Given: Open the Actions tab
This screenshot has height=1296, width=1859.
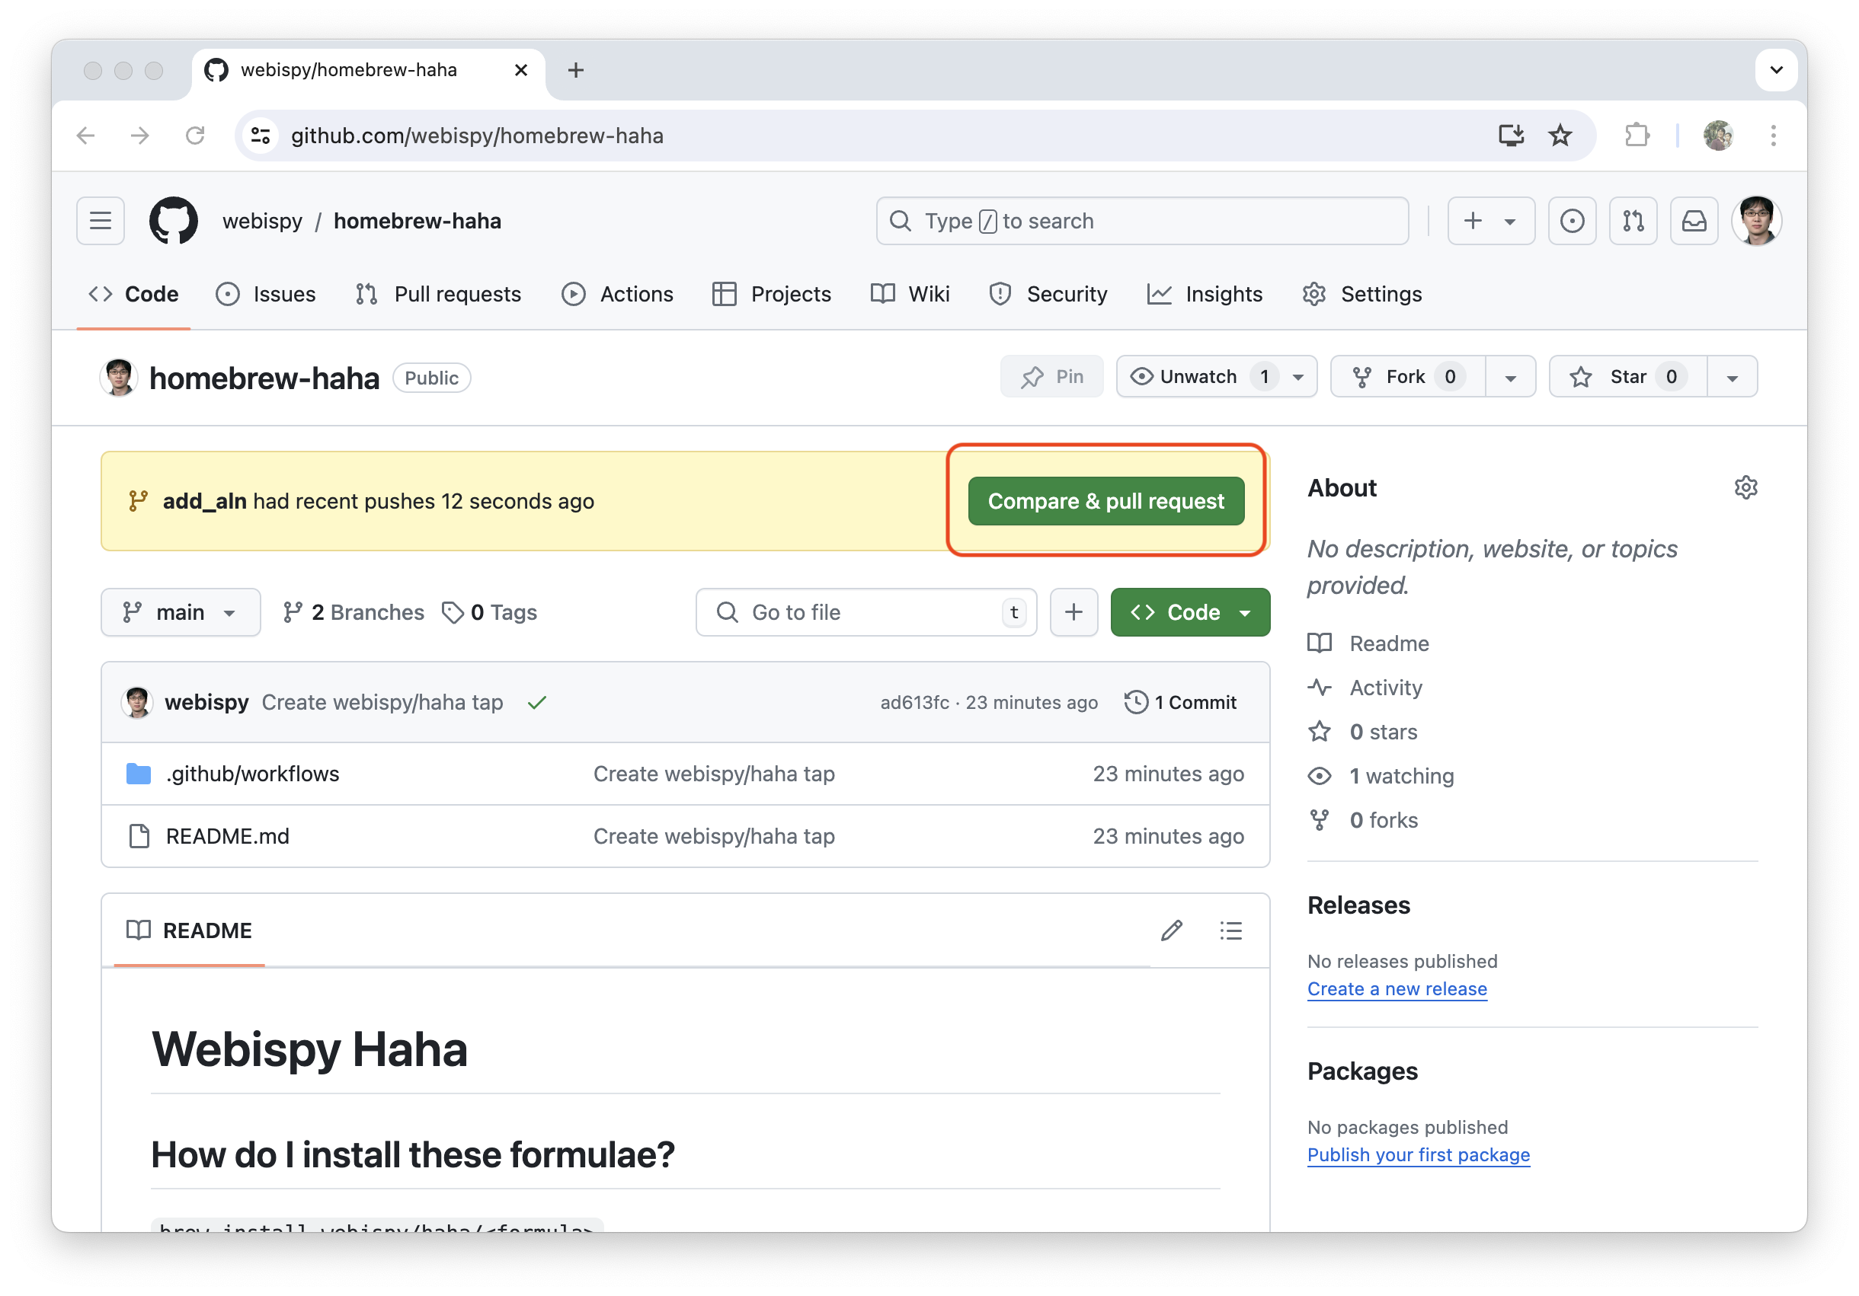Looking at the screenshot, I should (x=618, y=295).
